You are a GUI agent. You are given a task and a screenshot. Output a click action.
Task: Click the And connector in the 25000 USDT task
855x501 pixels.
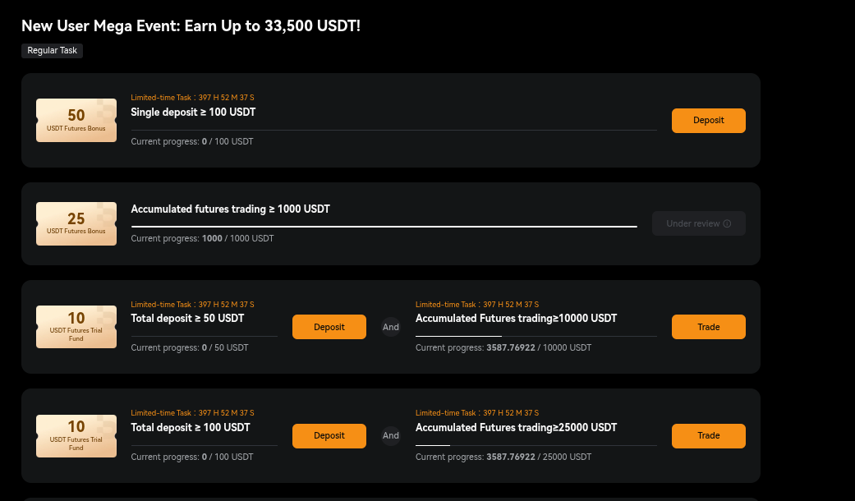click(390, 435)
